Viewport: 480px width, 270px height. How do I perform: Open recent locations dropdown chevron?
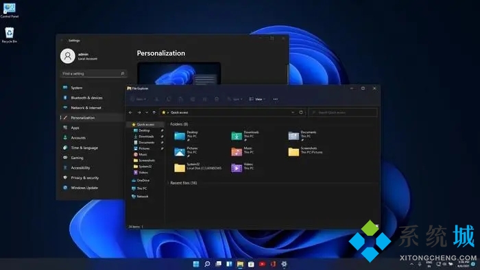point(147,112)
